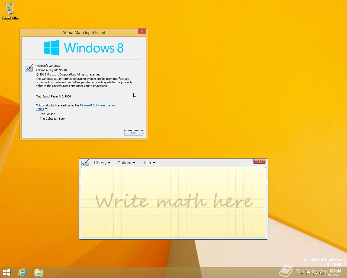Launch Internet Explorer from the taskbar

click(22, 273)
